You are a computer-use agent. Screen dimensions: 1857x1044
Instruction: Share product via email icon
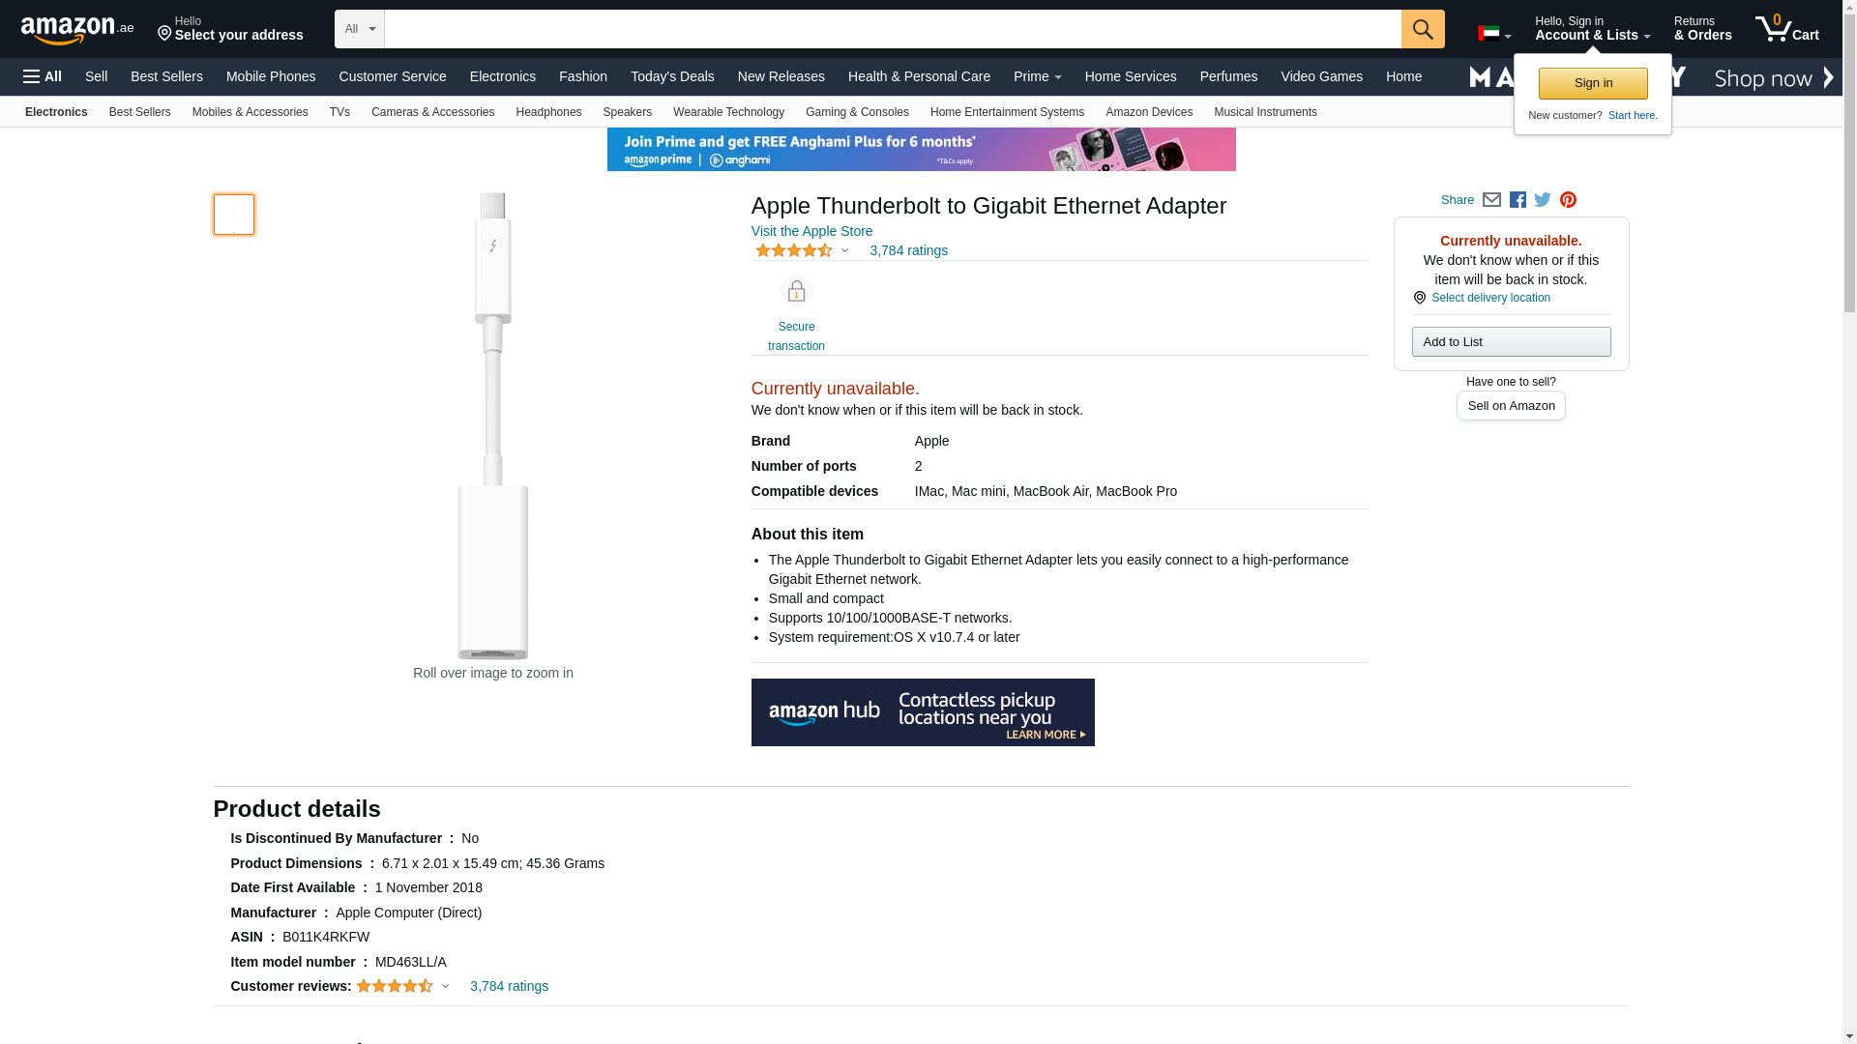coord(1491,200)
